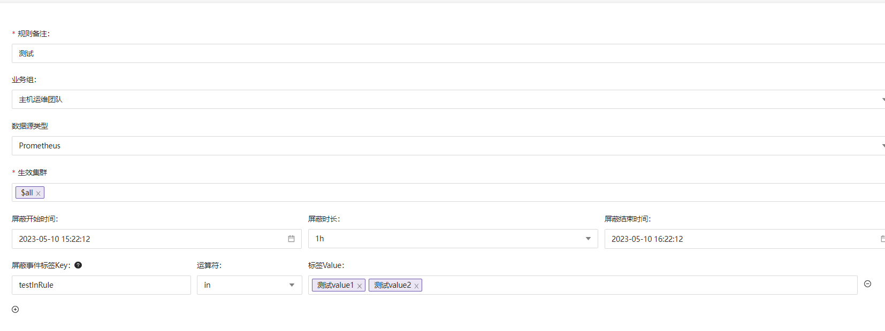The width and height of the screenshot is (885, 331).
Task: Click the 生效集群 label
Action: click(32, 172)
